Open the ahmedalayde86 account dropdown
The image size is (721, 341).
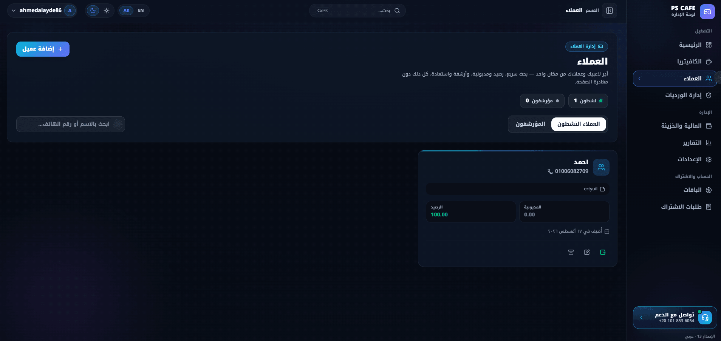pos(42,11)
